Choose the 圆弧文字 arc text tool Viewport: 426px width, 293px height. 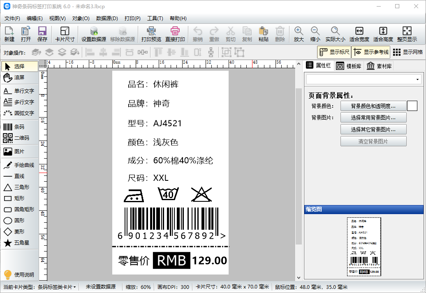point(19,113)
